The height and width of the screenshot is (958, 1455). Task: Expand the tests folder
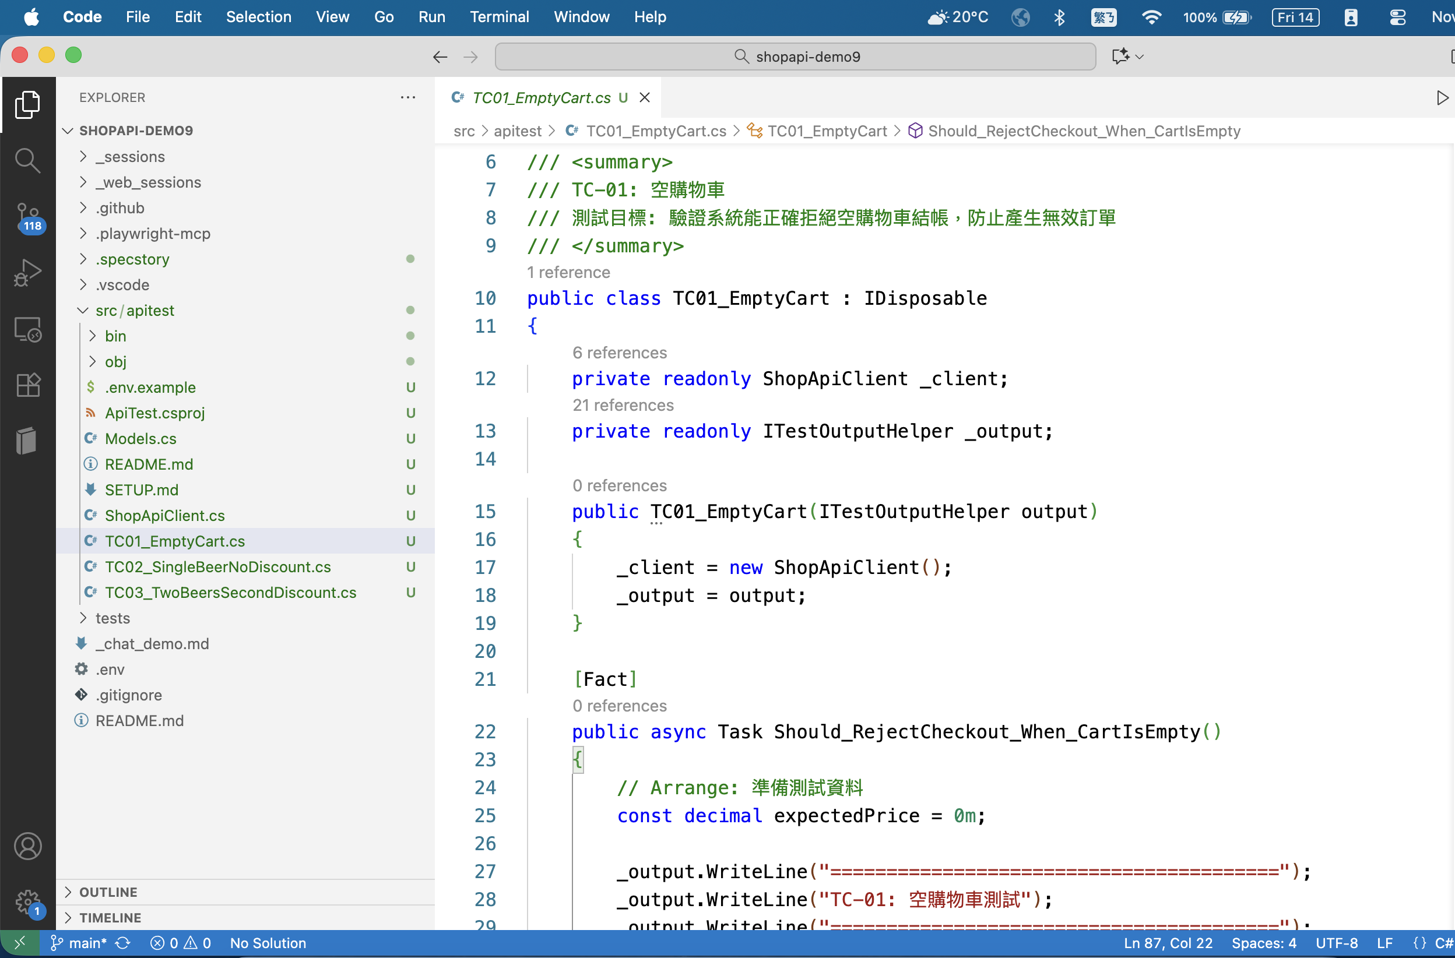click(x=113, y=618)
